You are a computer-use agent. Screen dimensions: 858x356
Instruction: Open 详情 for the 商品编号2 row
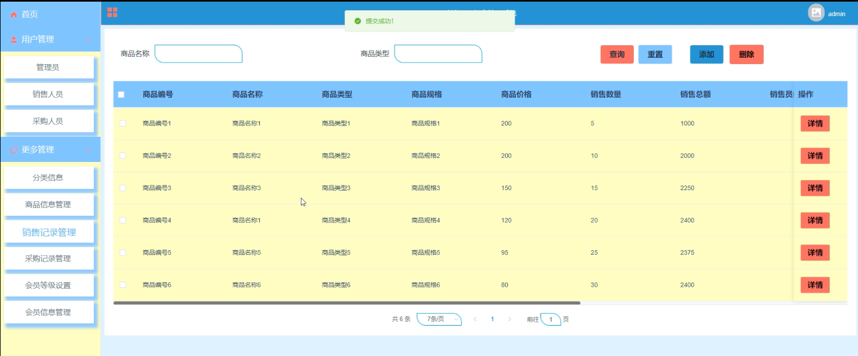[815, 156]
